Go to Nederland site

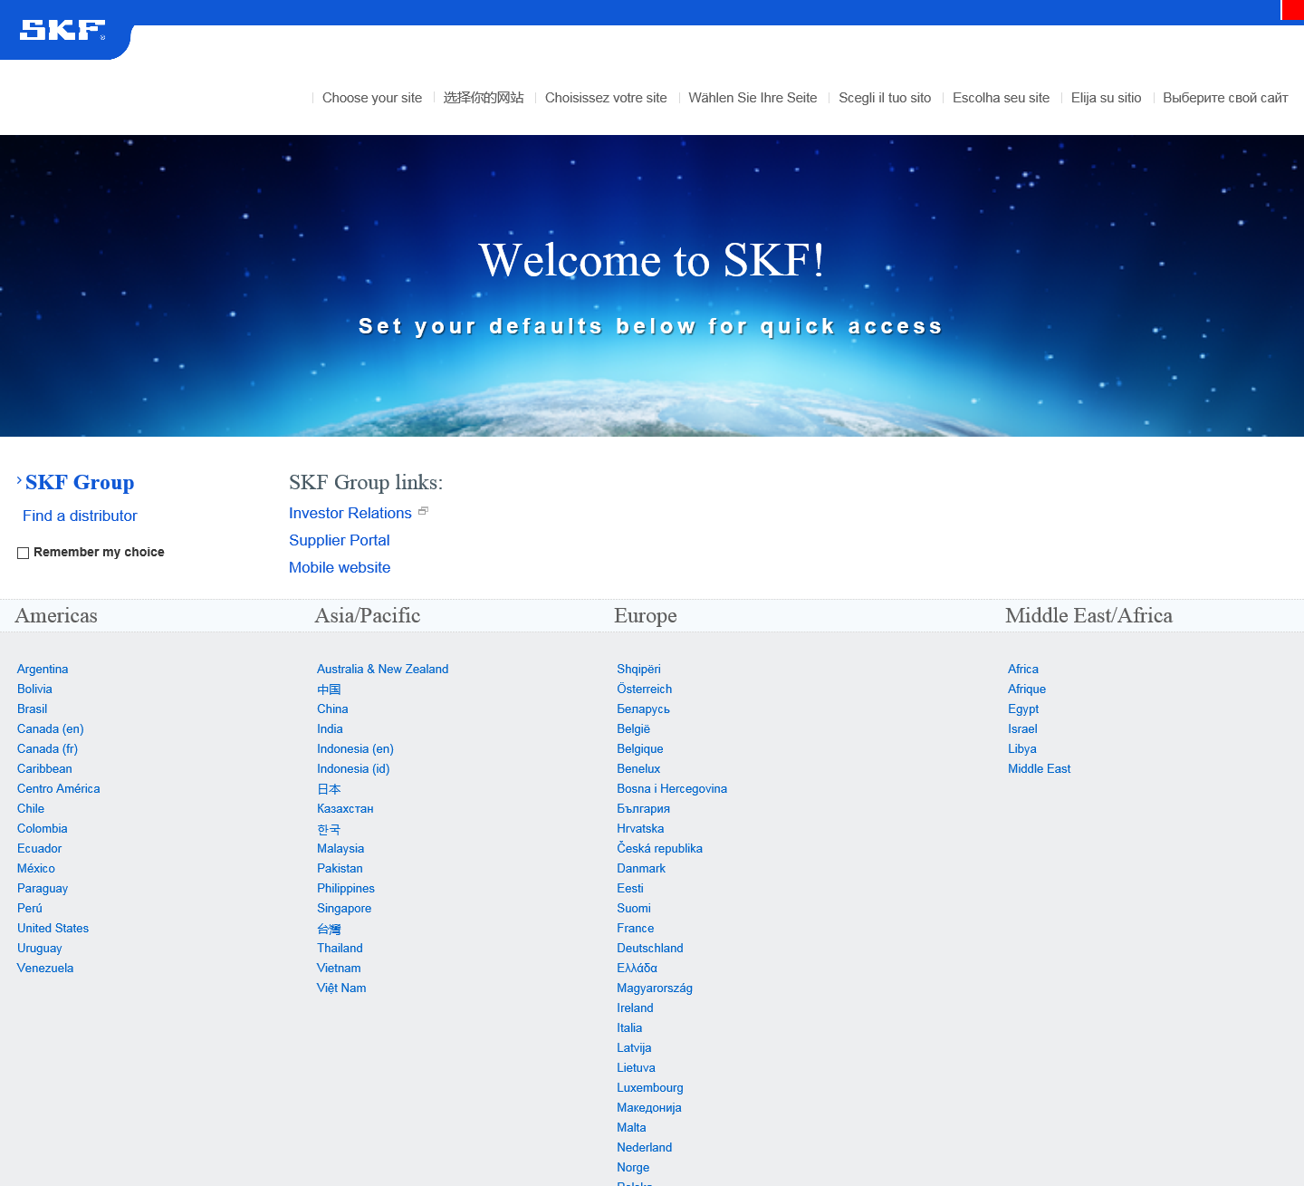[x=645, y=1147]
